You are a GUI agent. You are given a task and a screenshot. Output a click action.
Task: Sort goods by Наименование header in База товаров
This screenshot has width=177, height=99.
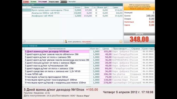(x=57, y=49)
